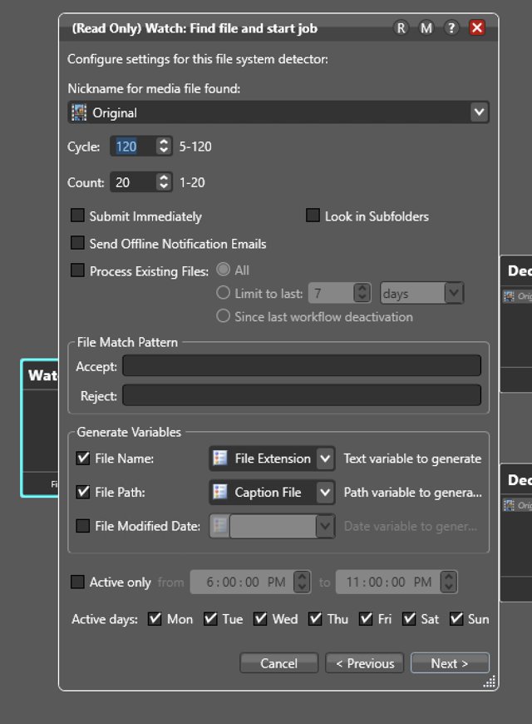Enable the Process Existing Files checkbox
This screenshot has height=724, width=532.
[77, 270]
